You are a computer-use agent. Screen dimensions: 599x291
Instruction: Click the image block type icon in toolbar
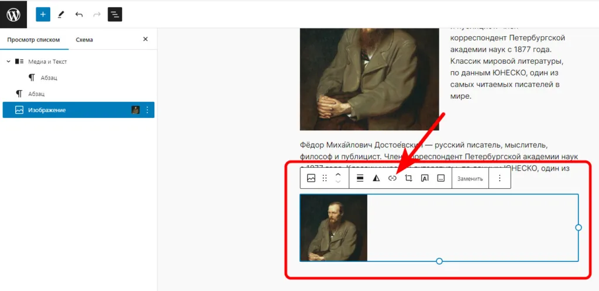311,178
